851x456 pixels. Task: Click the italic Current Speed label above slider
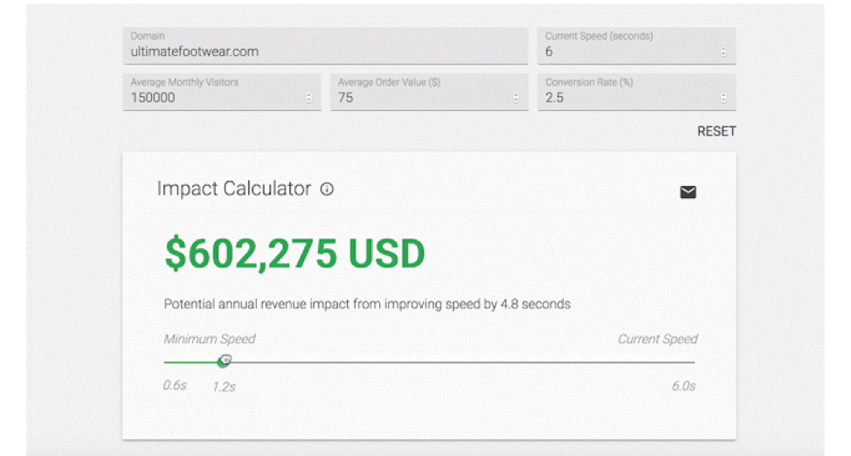[658, 339]
